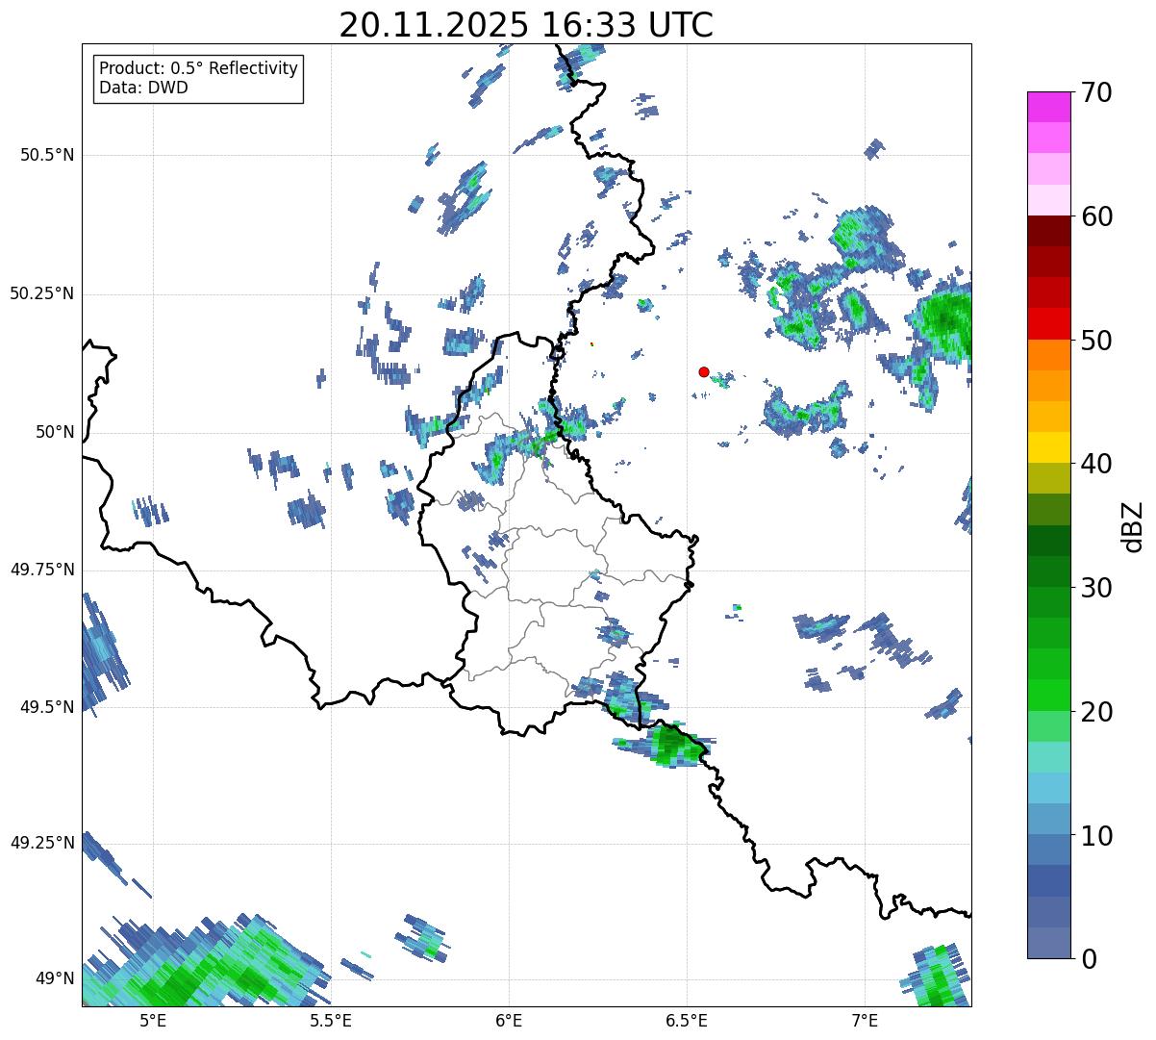Click the orange colorbar segment below 50

click(x=1048, y=355)
